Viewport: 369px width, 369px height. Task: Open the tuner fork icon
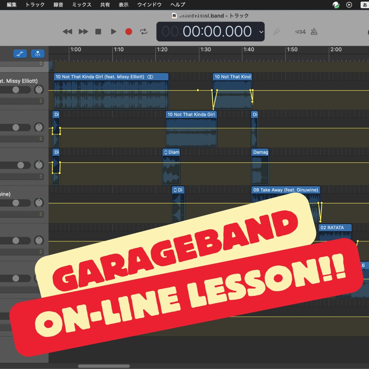(x=276, y=31)
